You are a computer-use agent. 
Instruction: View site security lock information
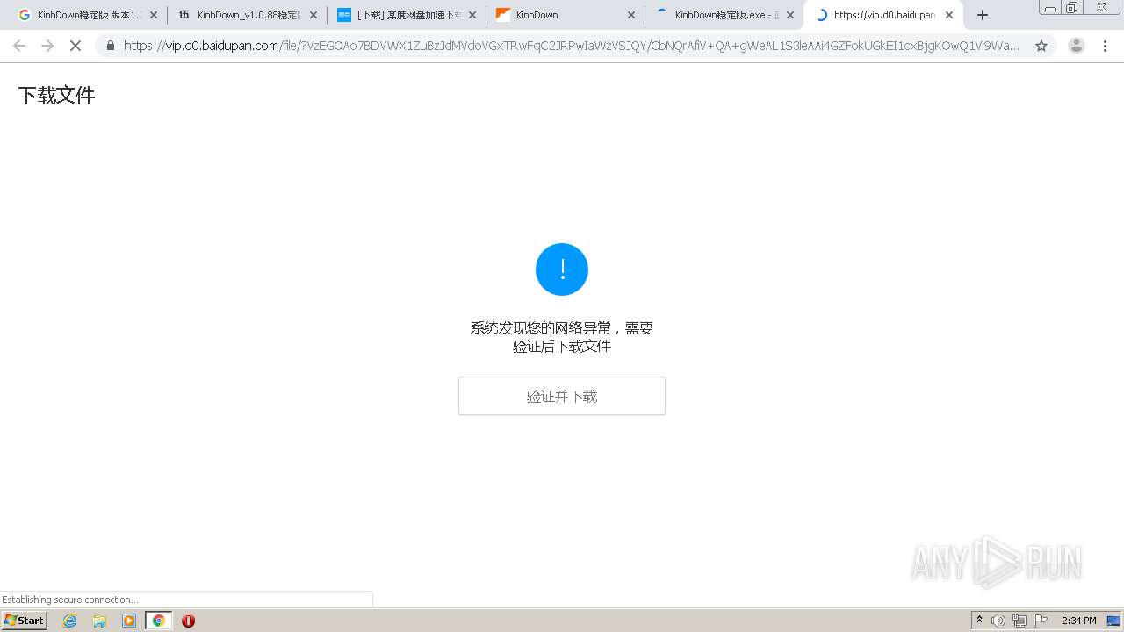point(111,46)
